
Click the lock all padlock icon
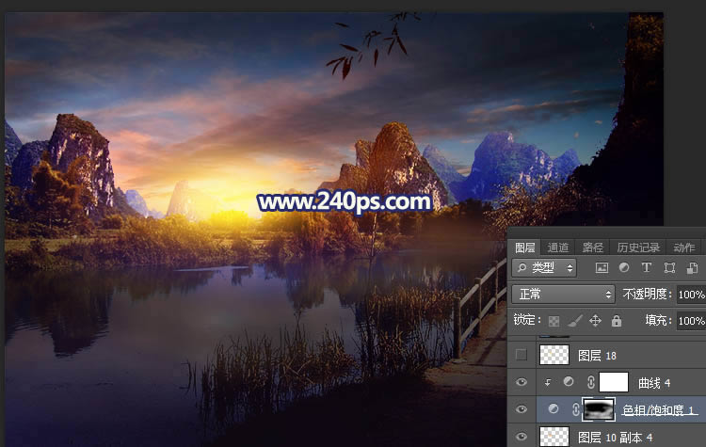point(616,321)
